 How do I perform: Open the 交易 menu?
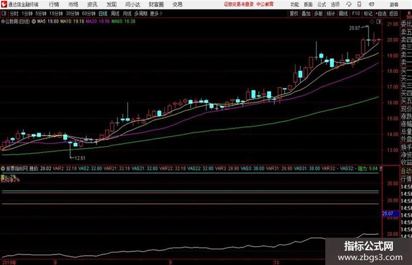pos(177,4)
